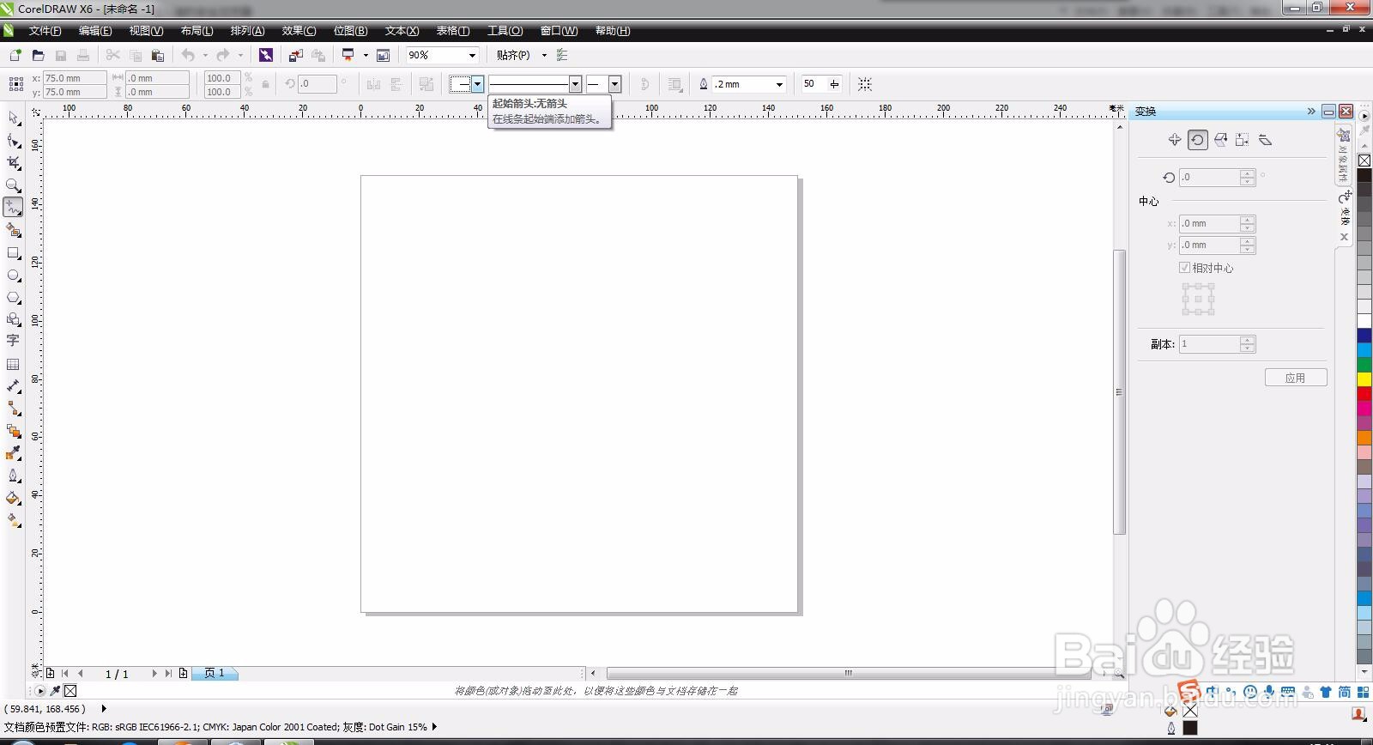The width and height of the screenshot is (1373, 745).
Task: Select the Text (字) tool
Action: (13, 341)
